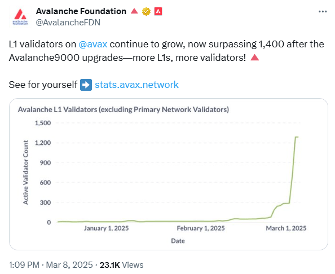Click the gold verified badge icon
The width and height of the screenshot is (335, 274).
146,11
